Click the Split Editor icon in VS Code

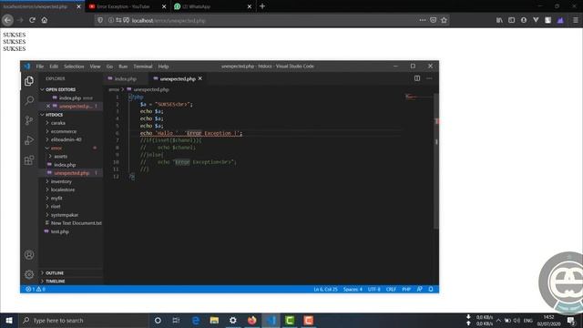click(417, 78)
